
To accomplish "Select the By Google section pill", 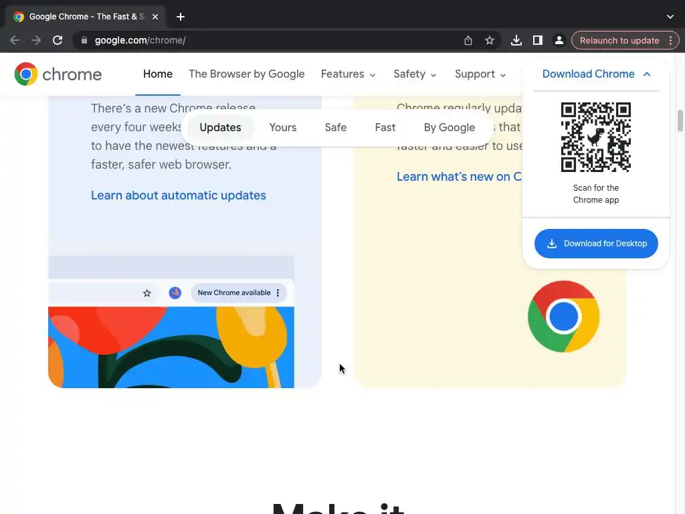I will pyautogui.click(x=449, y=127).
